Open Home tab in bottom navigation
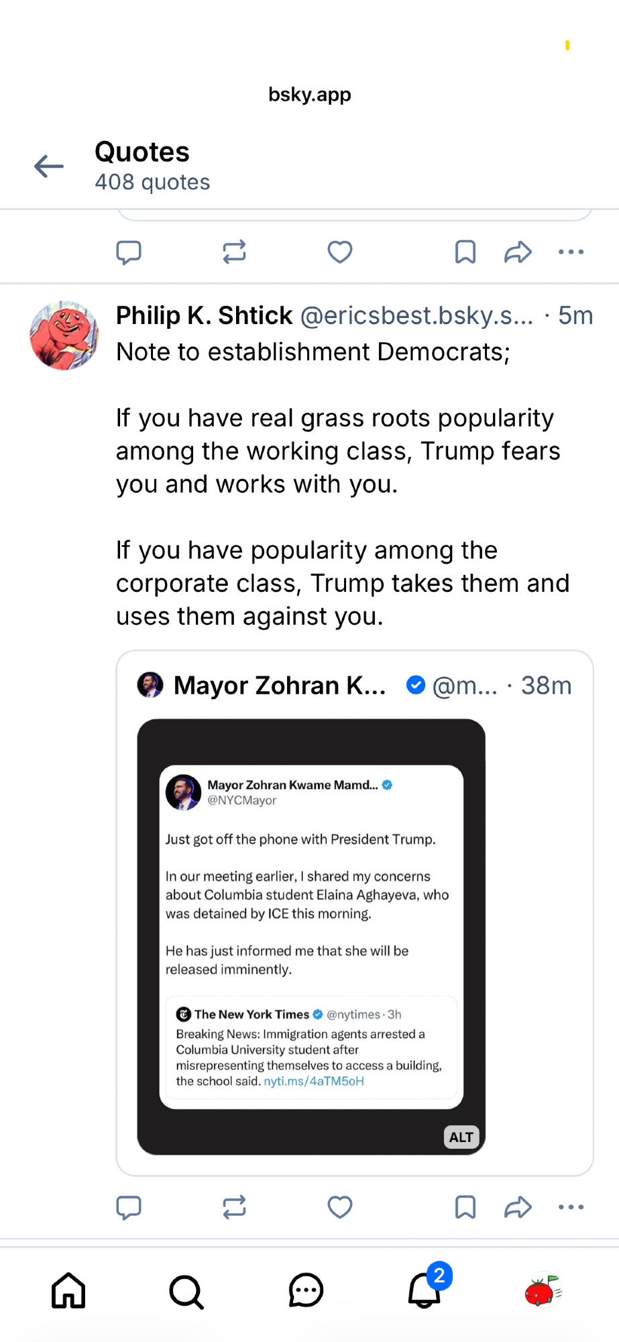 point(68,1291)
